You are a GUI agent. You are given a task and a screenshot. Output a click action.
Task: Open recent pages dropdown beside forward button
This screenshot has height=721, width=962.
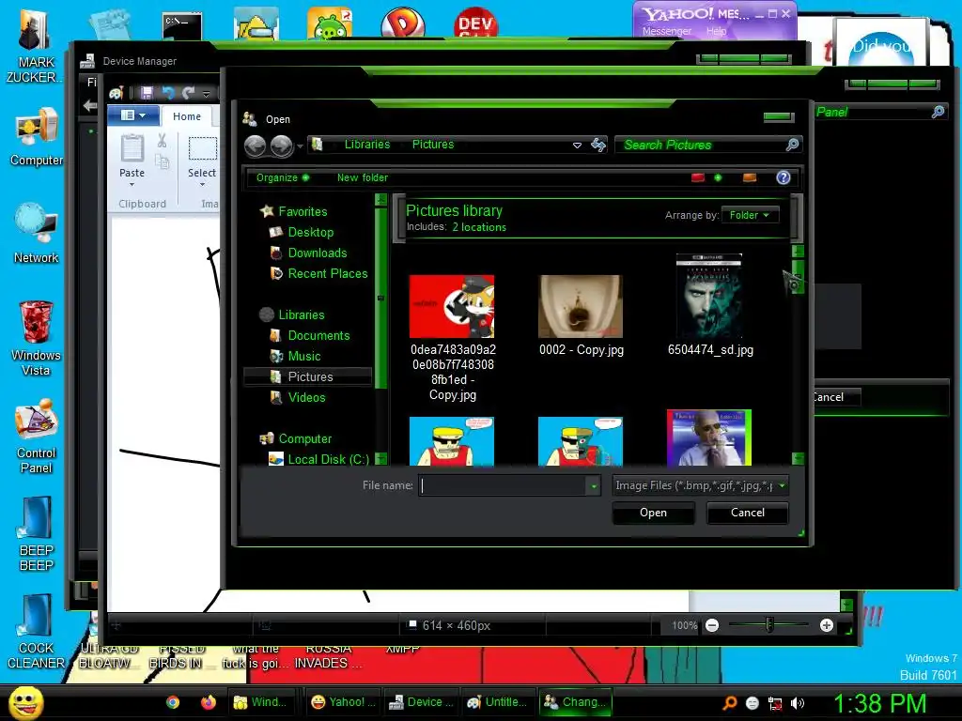[x=300, y=146]
